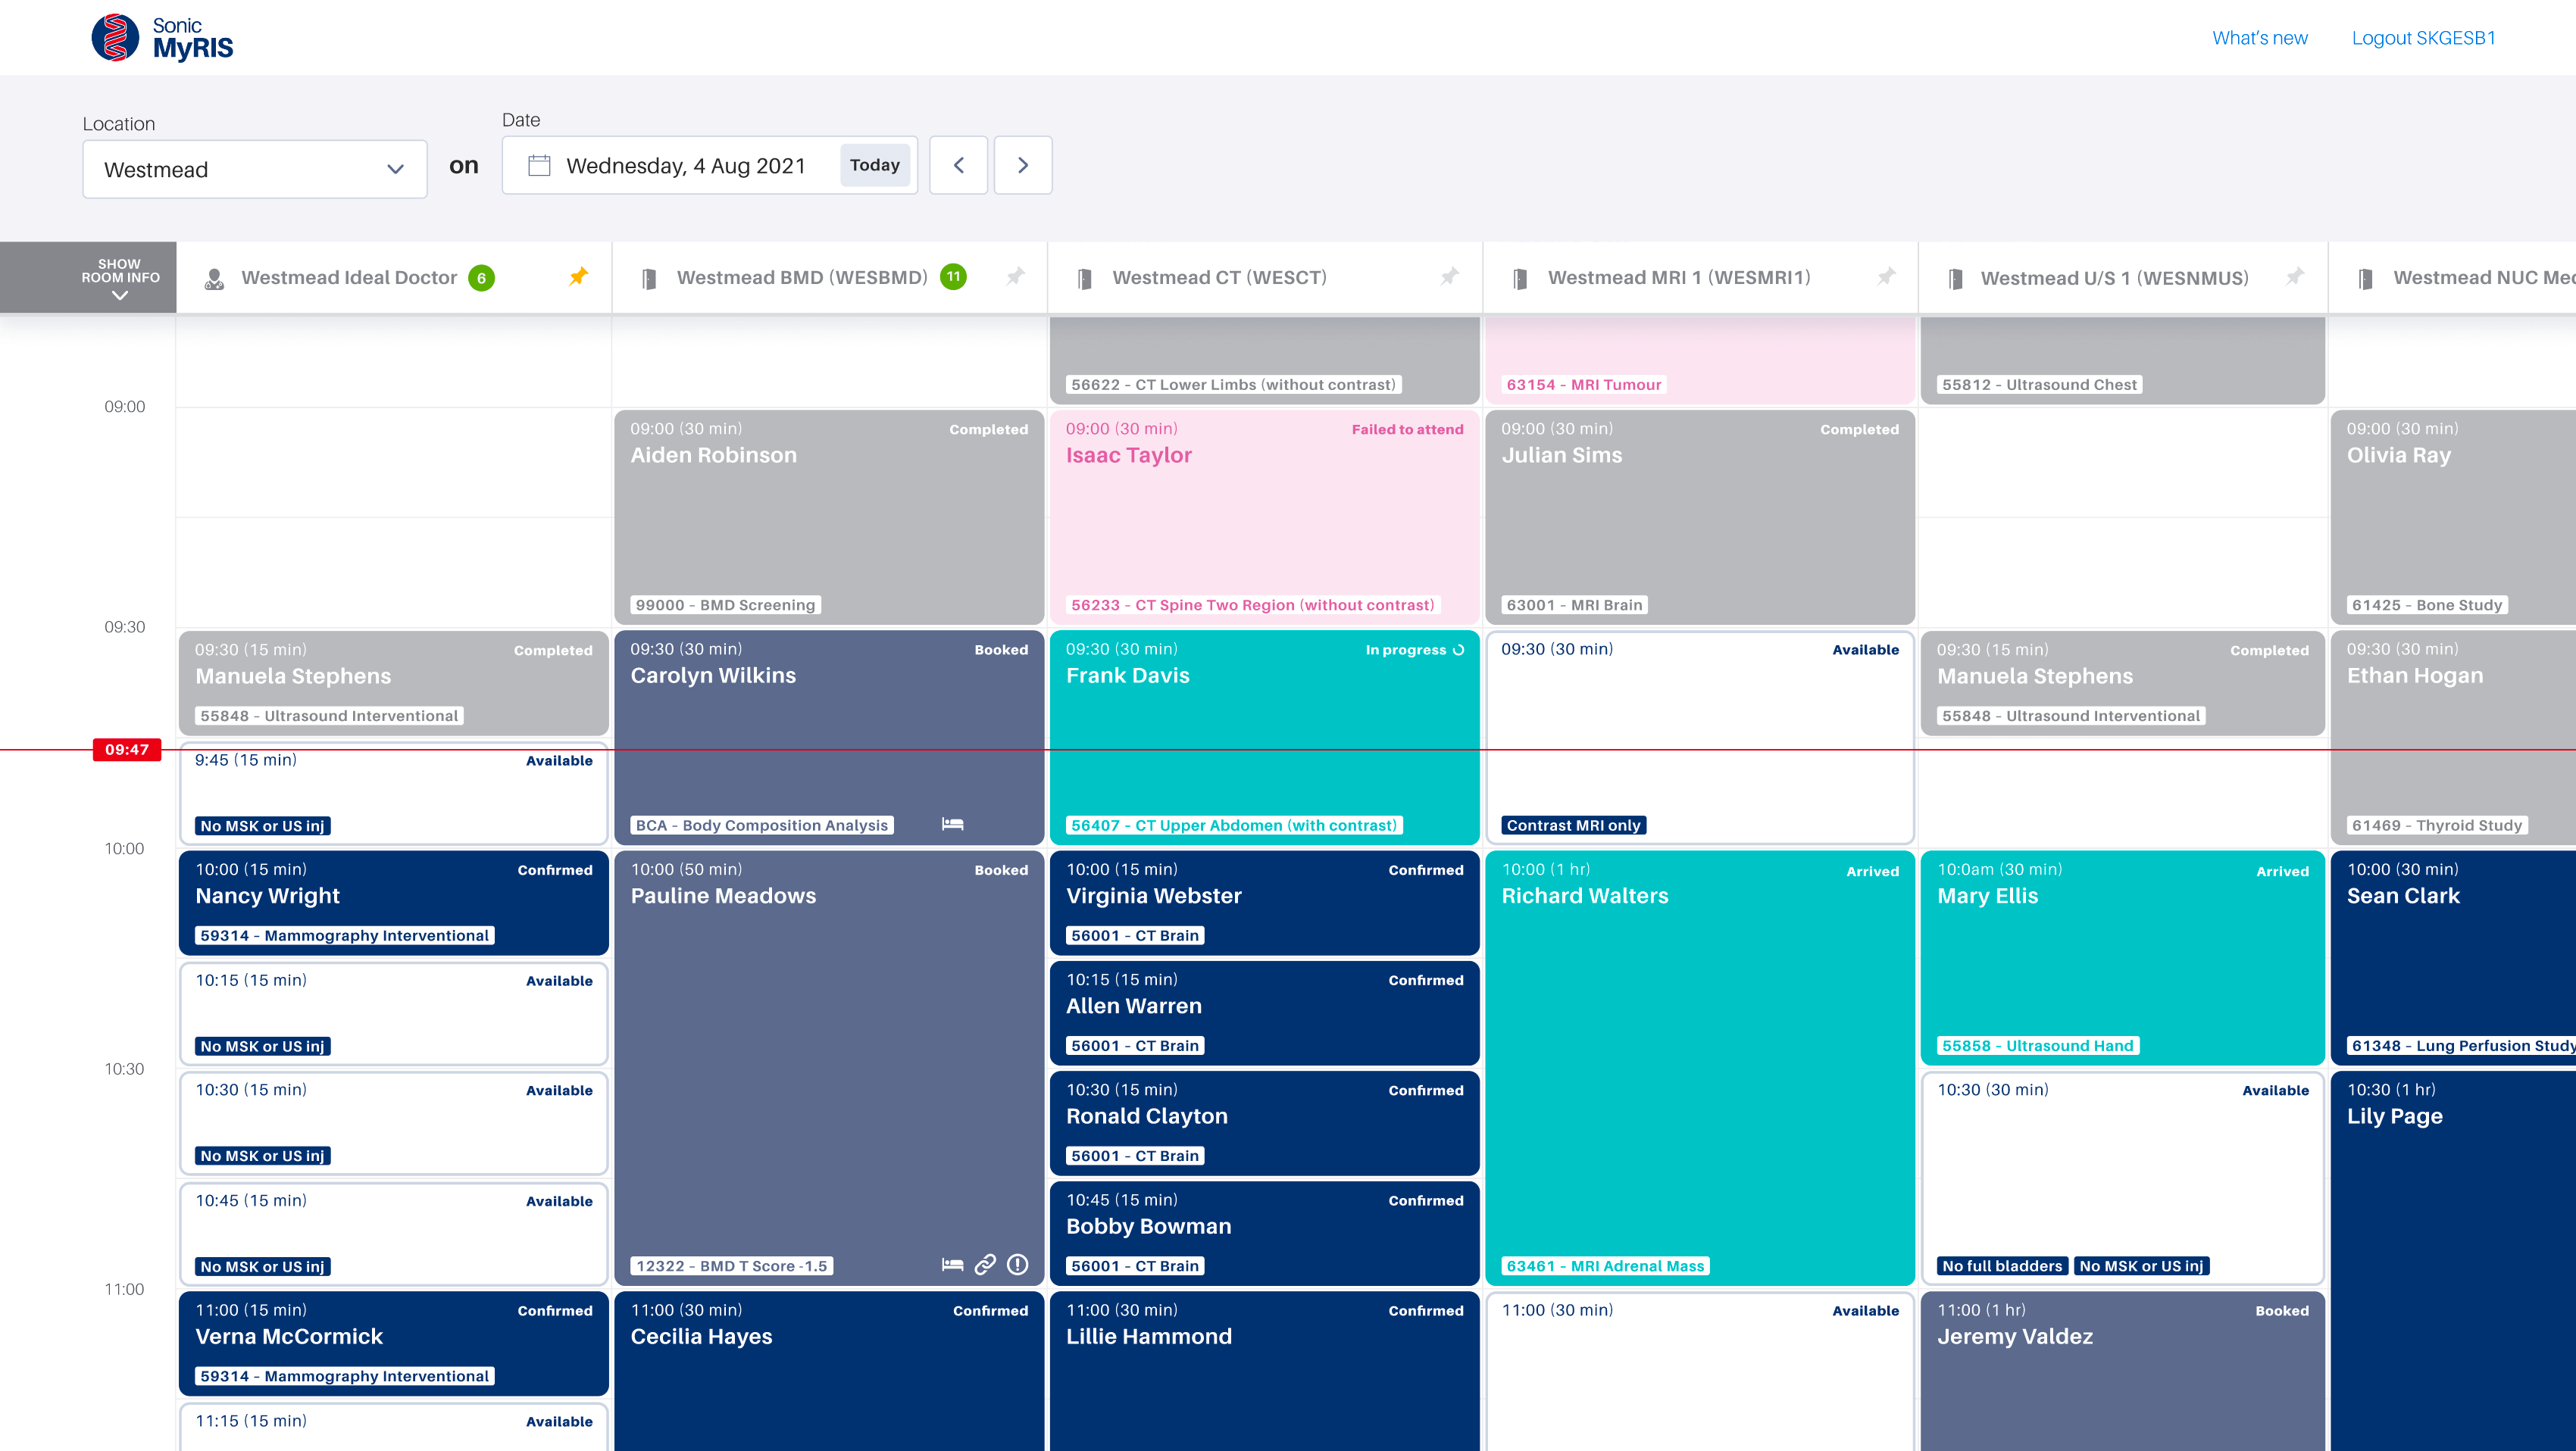Pin the Westmead CT column
Viewport: 2576px width, 1451px height.
click(1449, 276)
